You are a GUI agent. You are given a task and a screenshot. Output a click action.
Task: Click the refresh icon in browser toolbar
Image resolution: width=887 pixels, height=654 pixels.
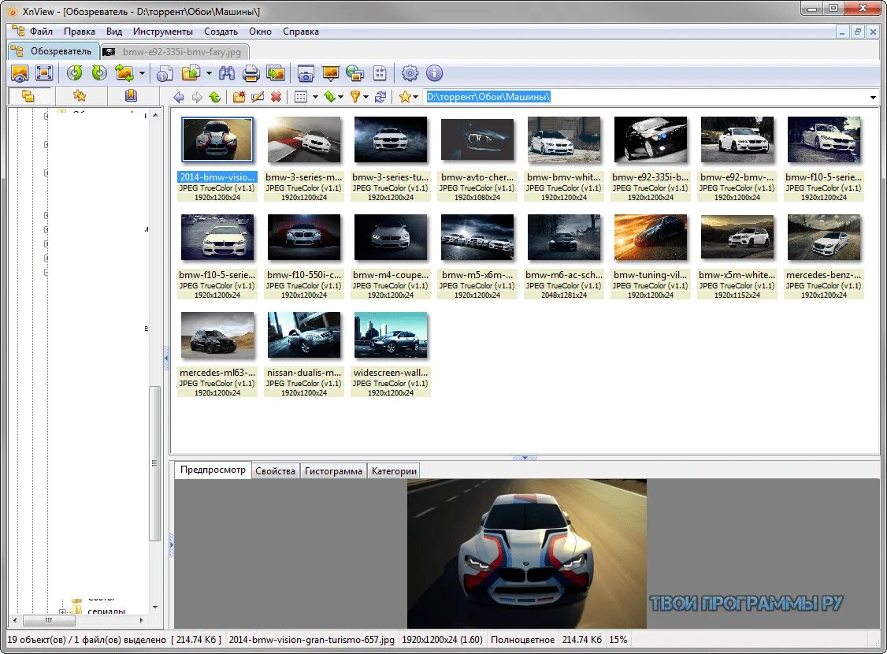click(x=380, y=97)
